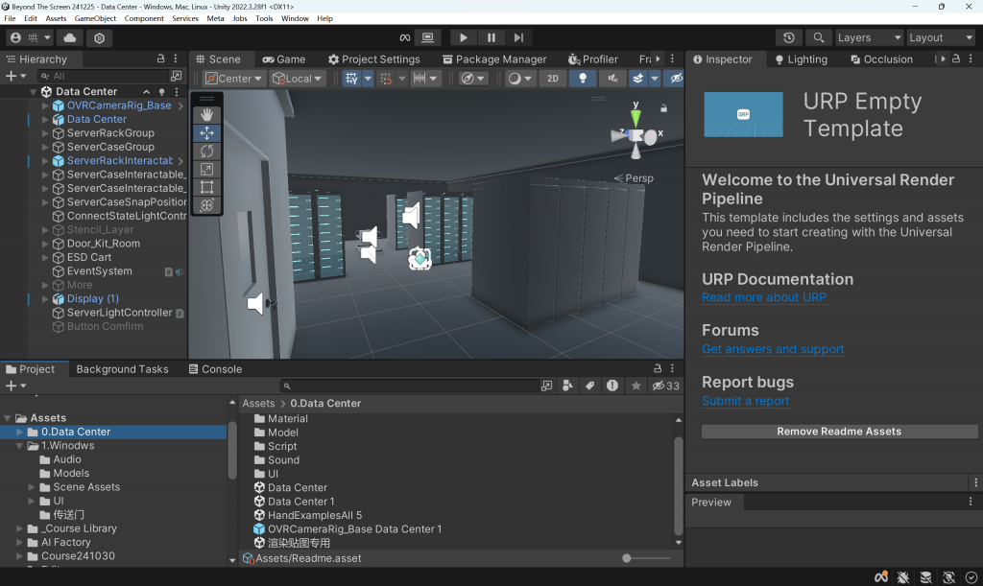Click Remove Readme Assets button
Screen dimensions: 983x586
point(839,432)
